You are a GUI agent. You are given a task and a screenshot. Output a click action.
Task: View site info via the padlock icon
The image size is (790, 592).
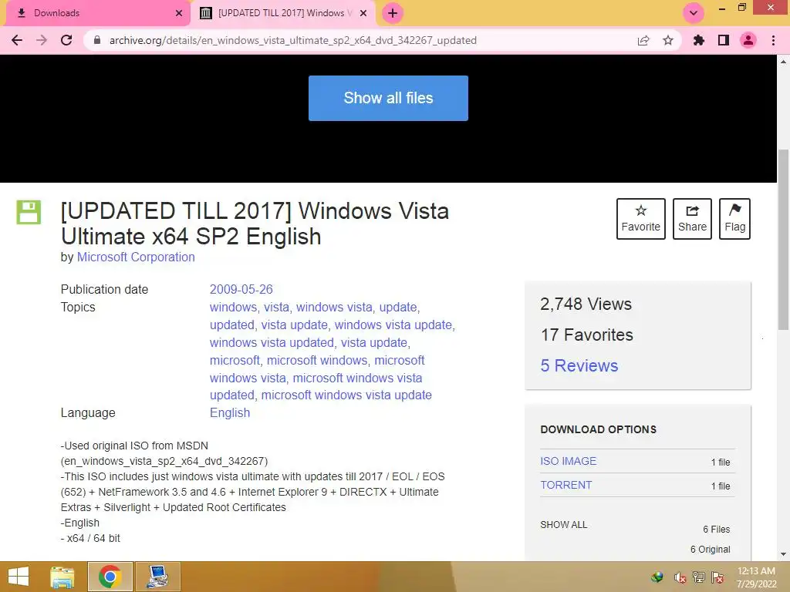coord(97,40)
